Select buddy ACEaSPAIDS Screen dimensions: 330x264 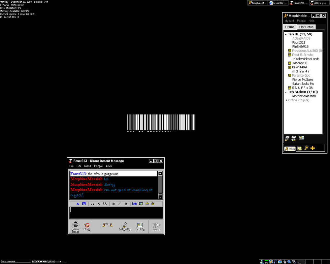point(301,38)
